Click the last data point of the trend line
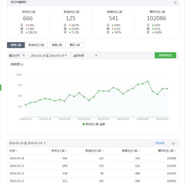This screenshot has width=185, height=183. click(x=167, y=89)
